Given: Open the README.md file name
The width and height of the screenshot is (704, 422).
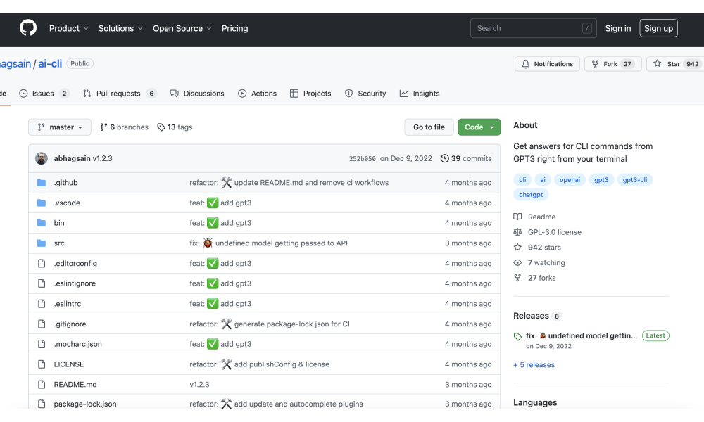Looking at the screenshot, I should pyautogui.click(x=75, y=384).
